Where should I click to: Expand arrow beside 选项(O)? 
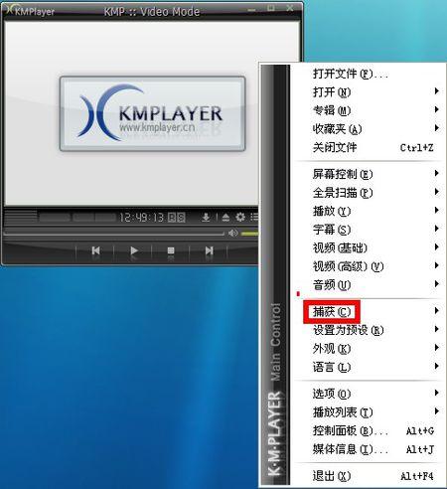(x=437, y=393)
